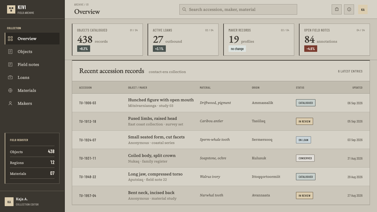Click the Conserved status badge
The width and height of the screenshot is (377, 212).
[305, 158]
